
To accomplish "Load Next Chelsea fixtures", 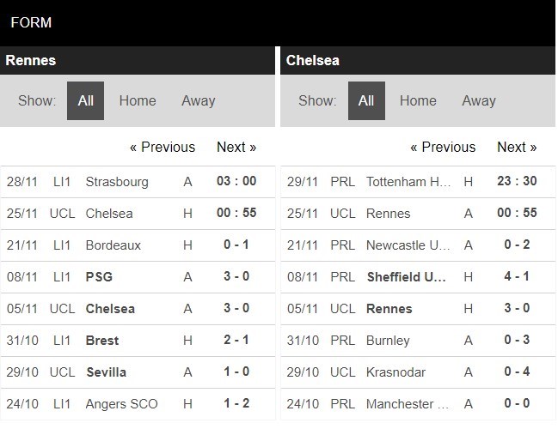I will [517, 147].
